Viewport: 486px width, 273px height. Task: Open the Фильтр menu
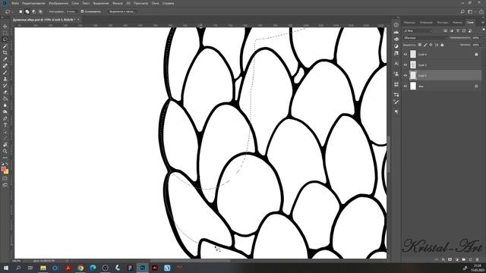pyautogui.click(x=118, y=3)
